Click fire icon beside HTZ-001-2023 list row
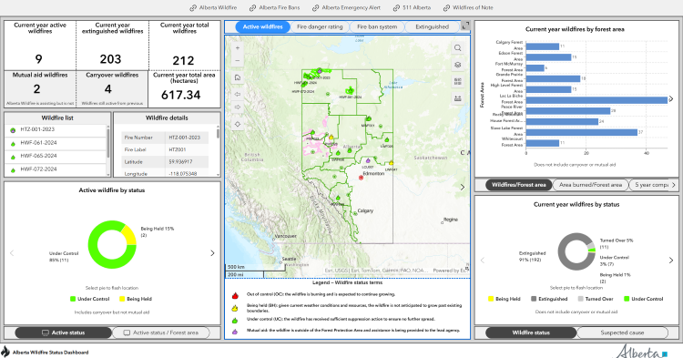683x358 pixels. (x=13, y=130)
